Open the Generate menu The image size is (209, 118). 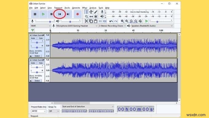[x=76, y=8]
